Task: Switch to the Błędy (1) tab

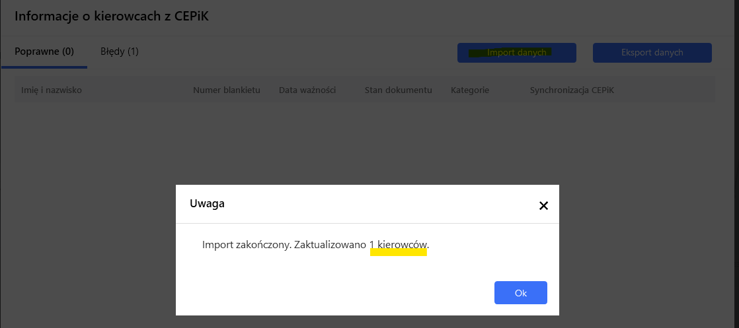Action: click(119, 51)
